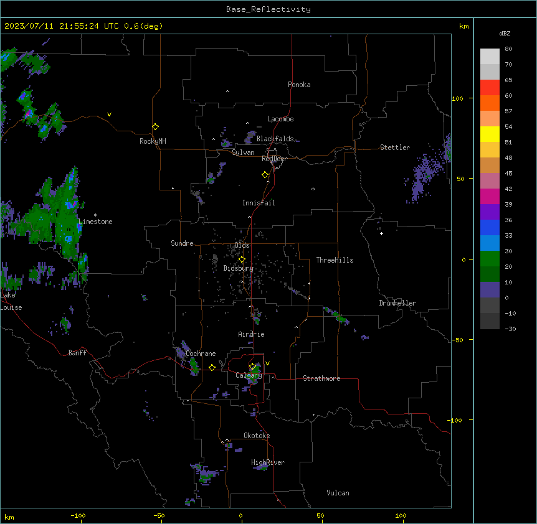
Task: Select the Innisfail label
Action: (259, 203)
